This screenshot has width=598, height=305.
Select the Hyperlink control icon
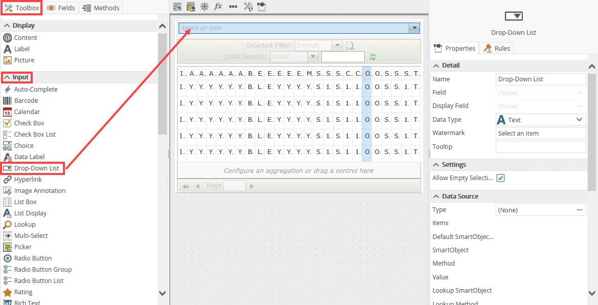point(7,180)
